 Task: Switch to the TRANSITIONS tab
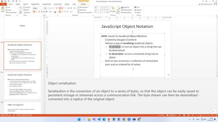(x=35, y=4)
